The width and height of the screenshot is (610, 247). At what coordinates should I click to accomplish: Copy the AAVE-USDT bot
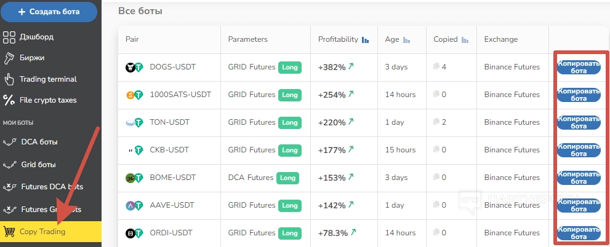click(579, 205)
